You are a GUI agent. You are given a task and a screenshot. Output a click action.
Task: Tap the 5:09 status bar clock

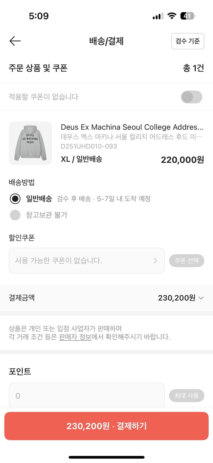coord(39,16)
